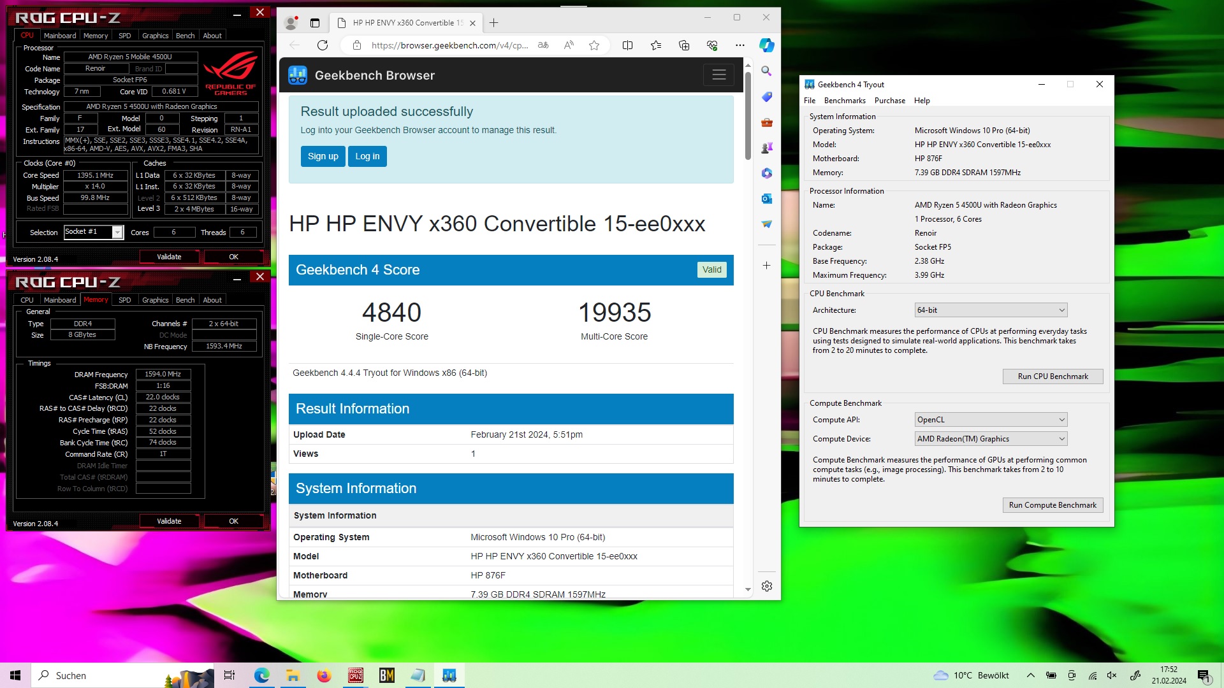This screenshot has height=688, width=1224.
Task: Click the Sign up button
Action: tap(323, 157)
